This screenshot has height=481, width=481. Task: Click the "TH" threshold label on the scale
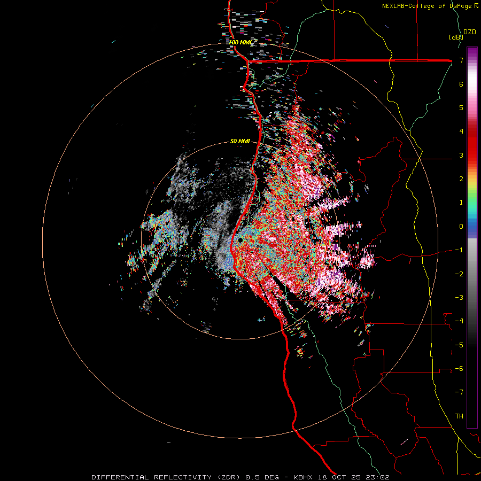459,416
